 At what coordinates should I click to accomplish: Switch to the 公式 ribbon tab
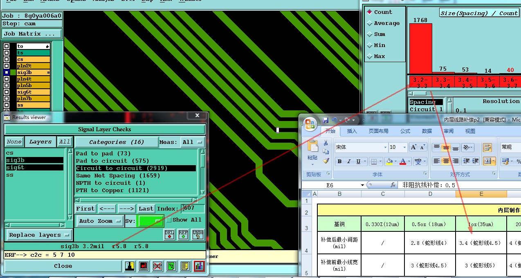[x=405, y=131]
